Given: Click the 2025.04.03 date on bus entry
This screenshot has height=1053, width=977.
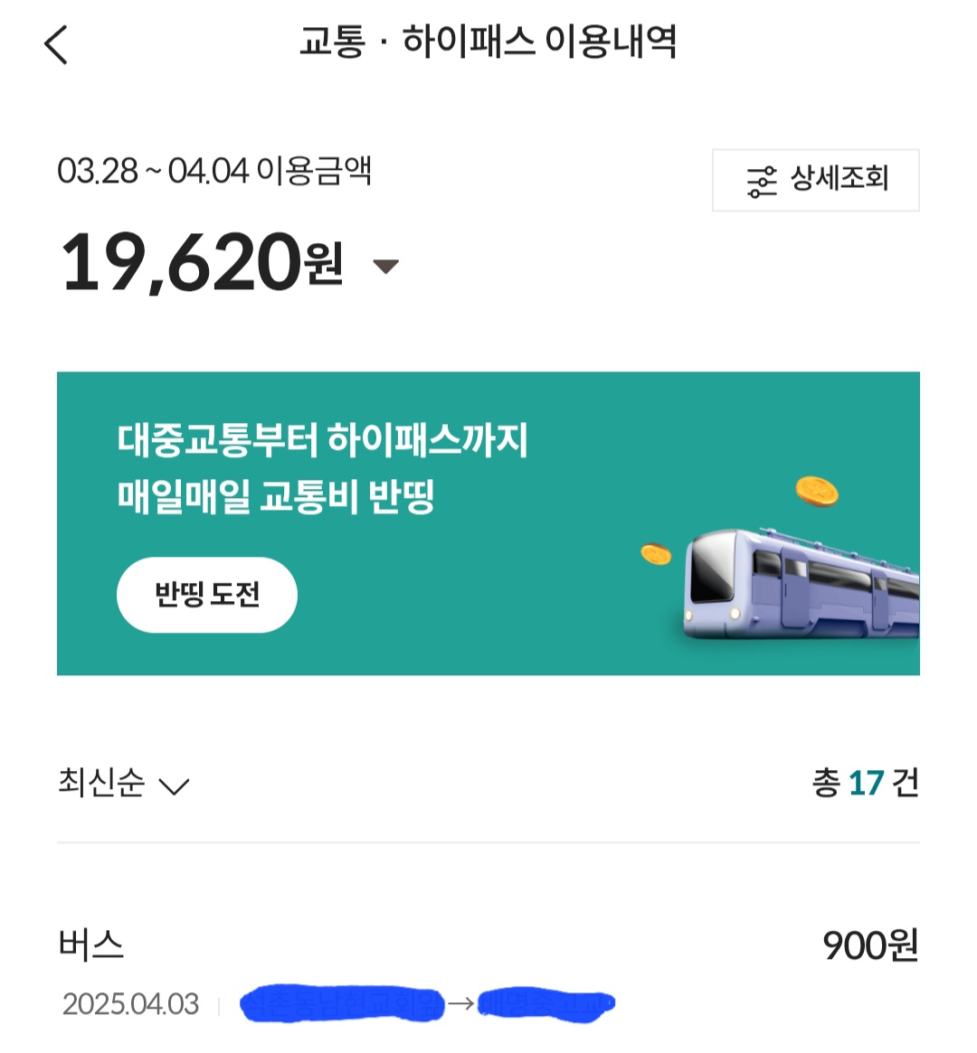Looking at the screenshot, I should coord(130,1004).
